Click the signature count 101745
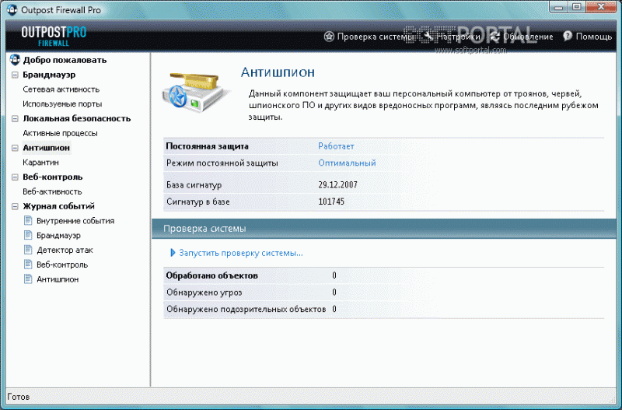 click(331, 201)
